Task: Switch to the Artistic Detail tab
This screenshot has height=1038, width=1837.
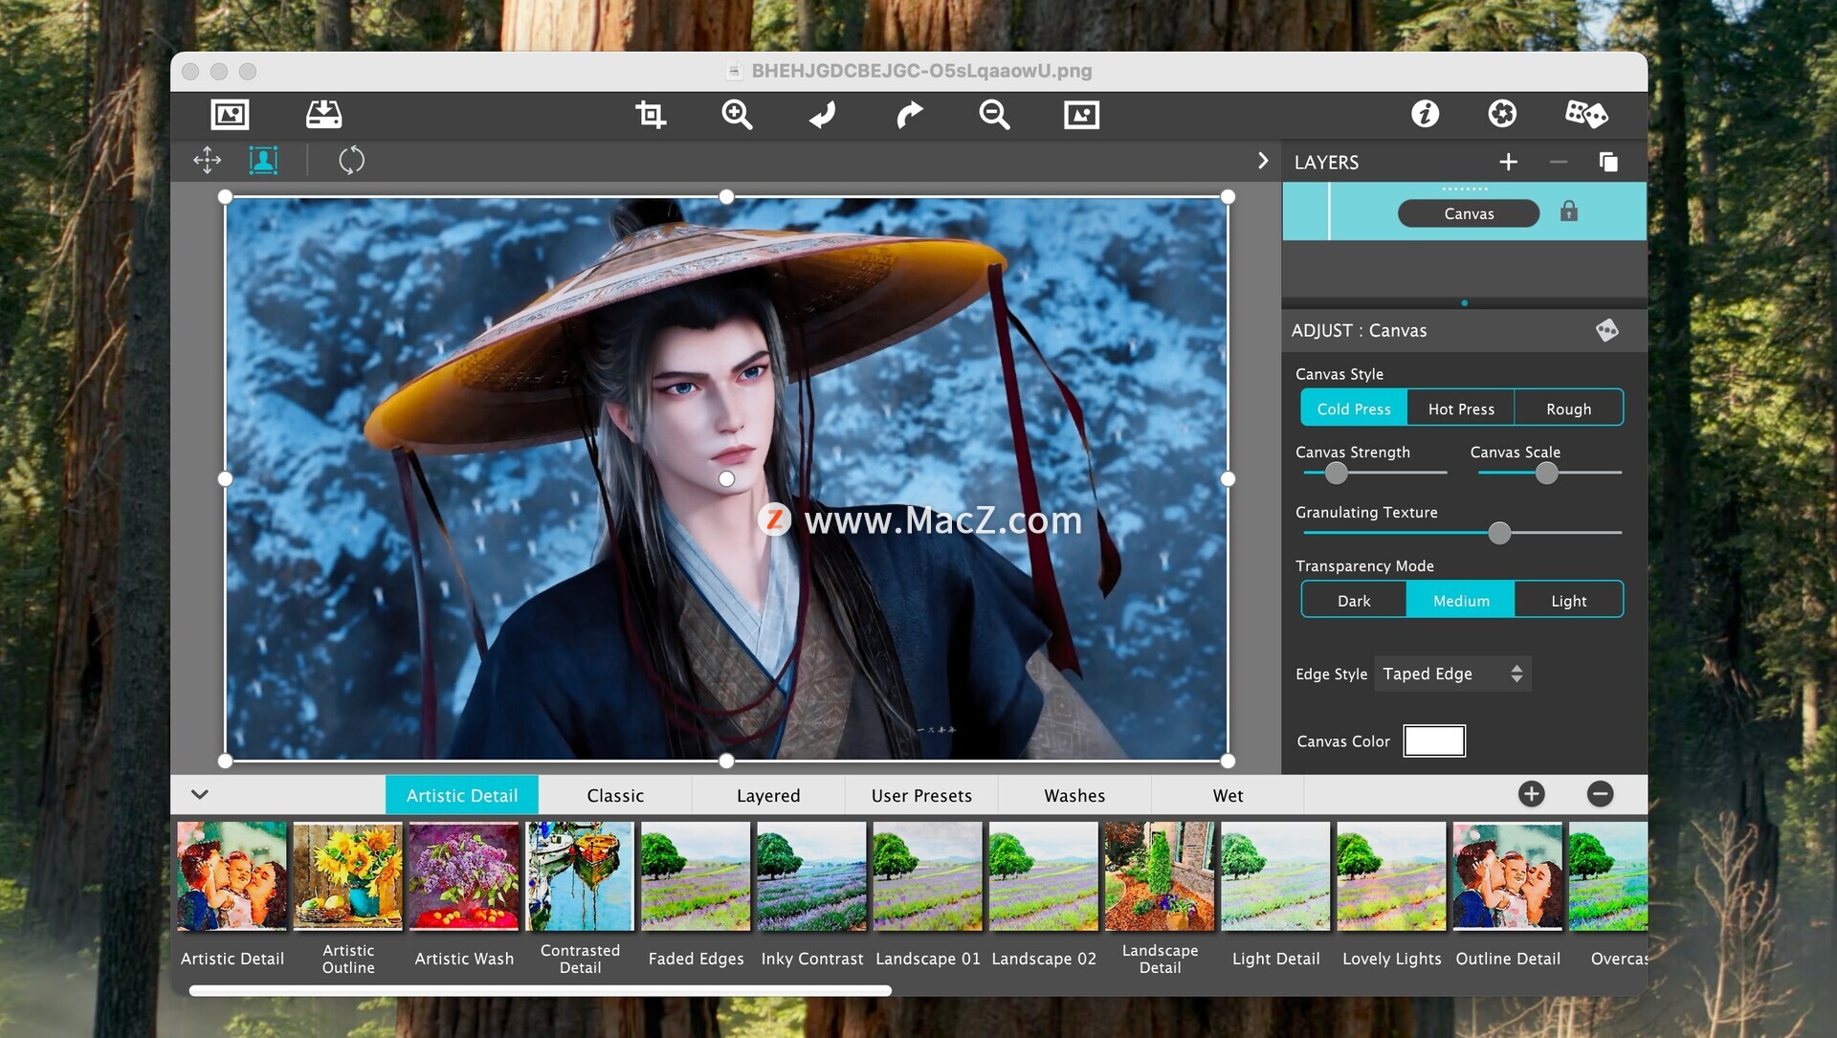Action: coord(462,795)
